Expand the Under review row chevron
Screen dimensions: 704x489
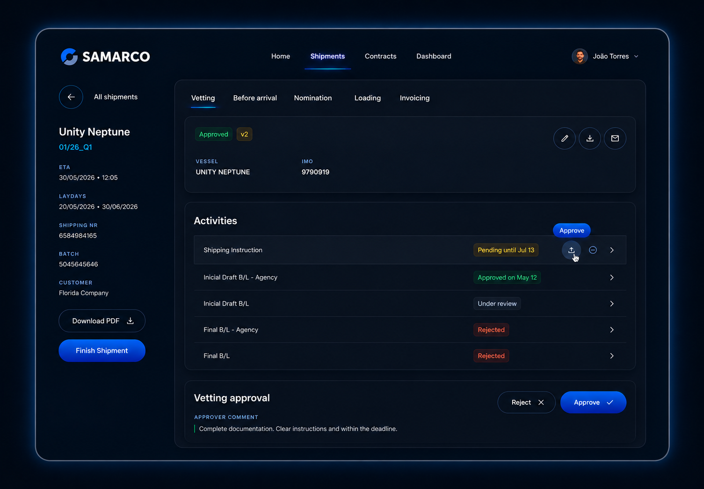click(x=612, y=304)
